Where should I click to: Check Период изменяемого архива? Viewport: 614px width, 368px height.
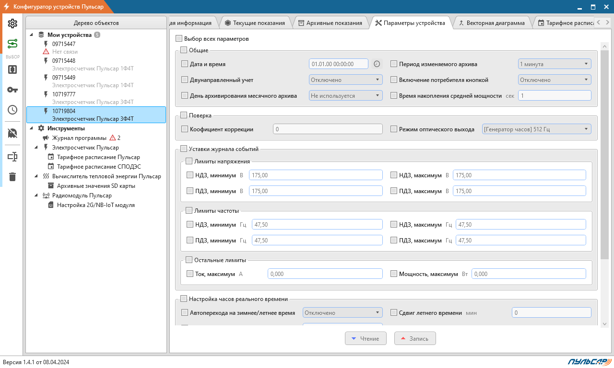pyautogui.click(x=394, y=64)
